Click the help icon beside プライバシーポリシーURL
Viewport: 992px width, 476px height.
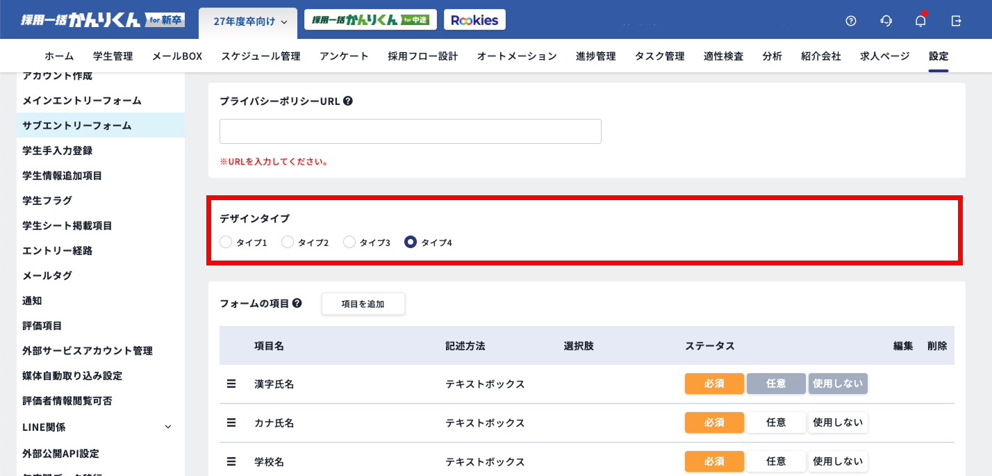347,101
